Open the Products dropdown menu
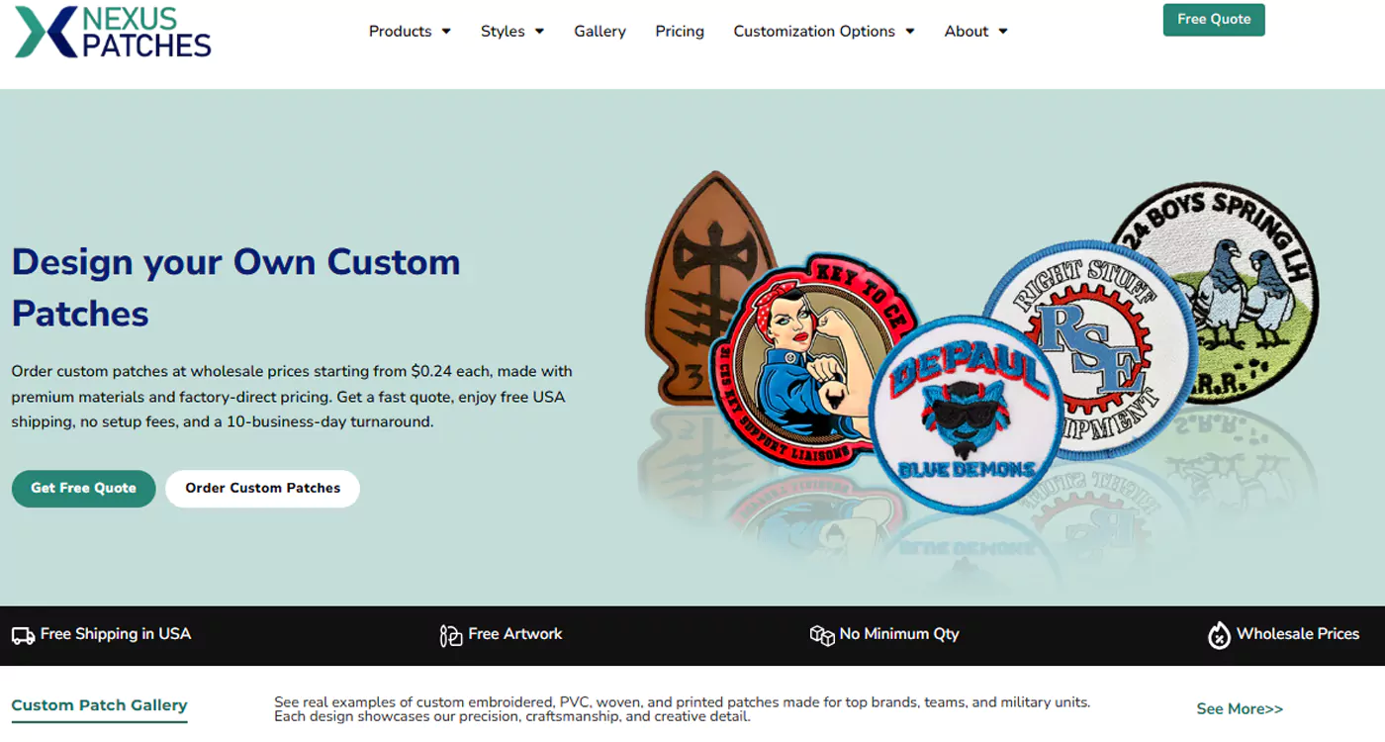The image size is (1385, 742). click(410, 32)
